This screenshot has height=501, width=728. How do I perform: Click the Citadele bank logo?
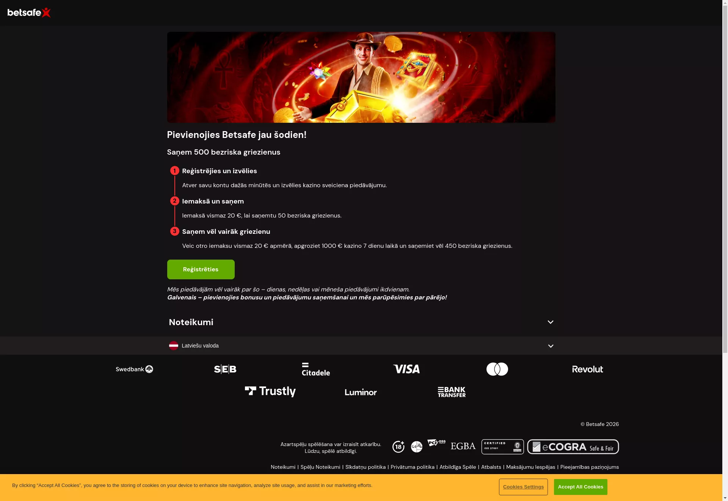pos(316,369)
